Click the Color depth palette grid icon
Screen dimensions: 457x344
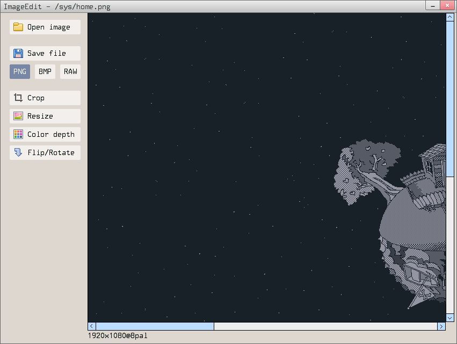[18, 135]
